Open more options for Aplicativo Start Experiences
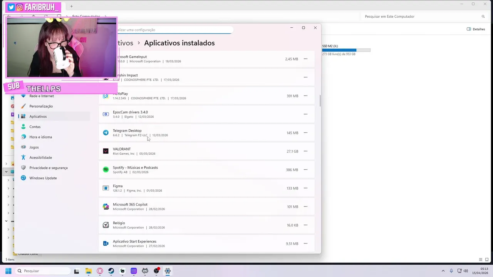This screenshot has height=277, width=493. coord(305,244)
